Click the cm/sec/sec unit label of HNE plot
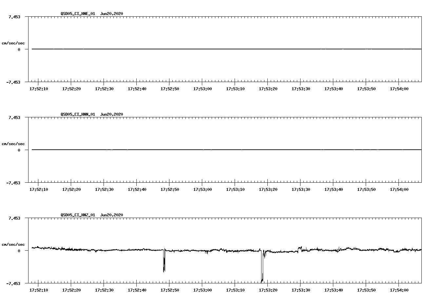The image size is (445, 302). pos(13,43)
